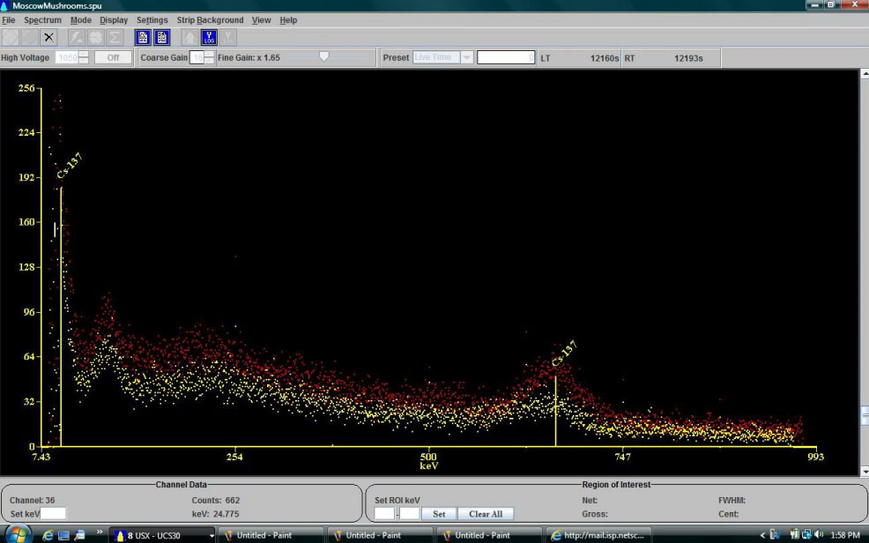
Task: Click the disabled round ROI toolbar icon
Action: 96,37
